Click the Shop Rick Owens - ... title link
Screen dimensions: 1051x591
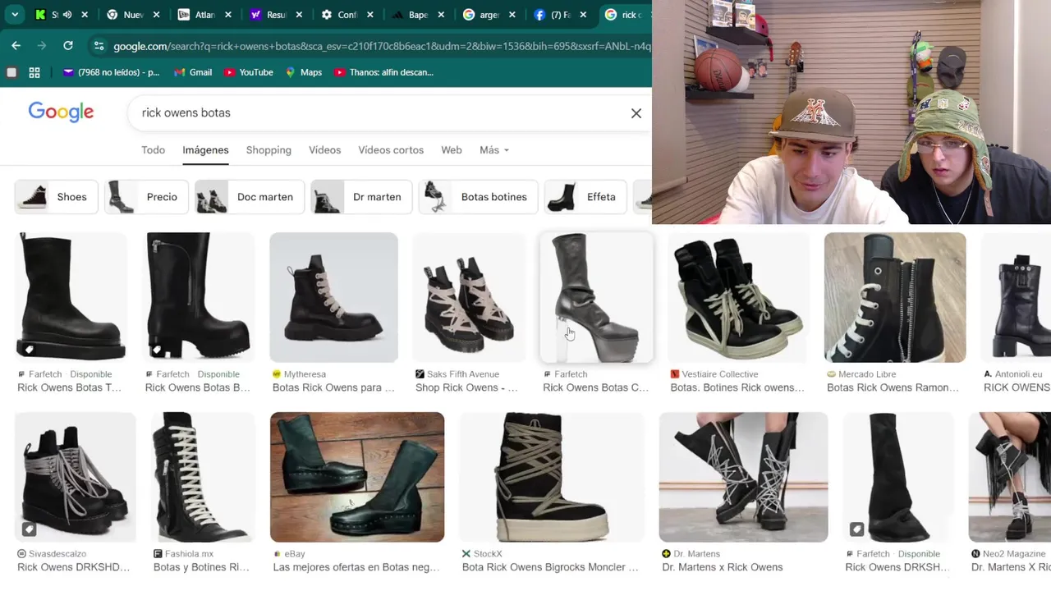click(x=466, y=387)
